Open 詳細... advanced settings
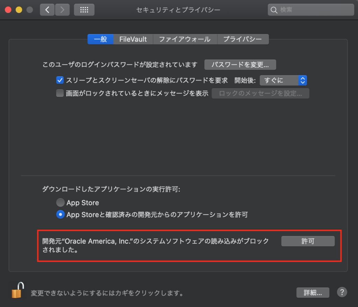358x307 pixels. tap(313, 293)
